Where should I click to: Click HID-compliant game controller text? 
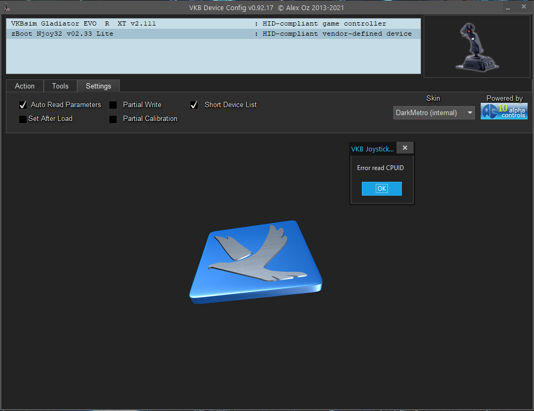tap(324, 23)
